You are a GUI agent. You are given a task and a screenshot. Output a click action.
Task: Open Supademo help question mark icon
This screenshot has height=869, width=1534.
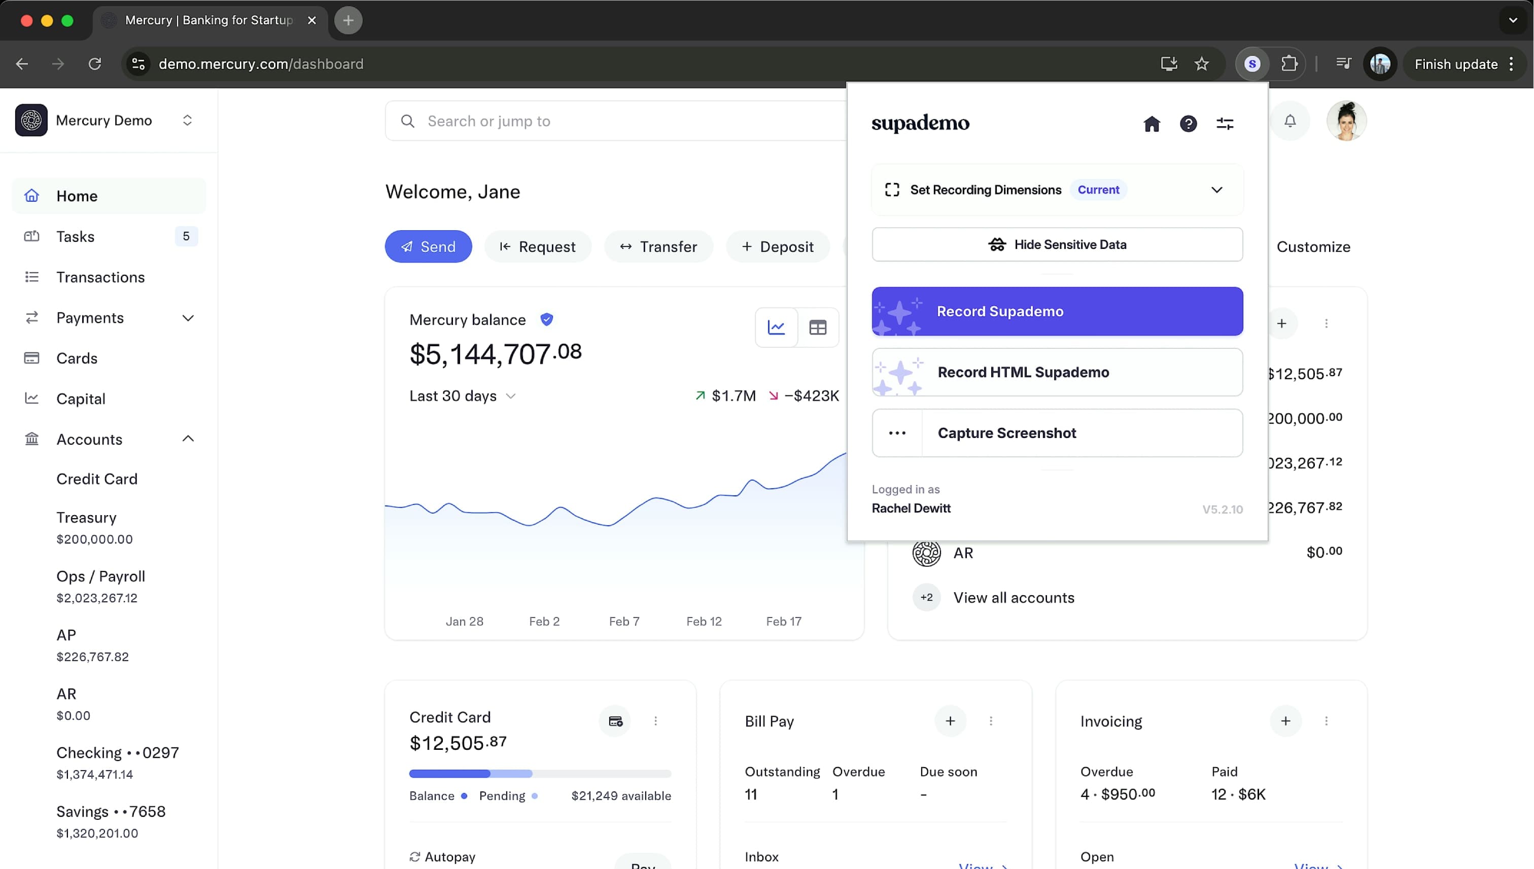1188,124
